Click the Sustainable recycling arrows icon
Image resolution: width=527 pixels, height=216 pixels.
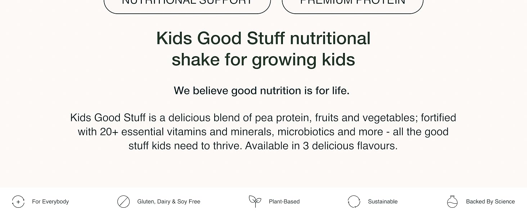click(354, 202)
